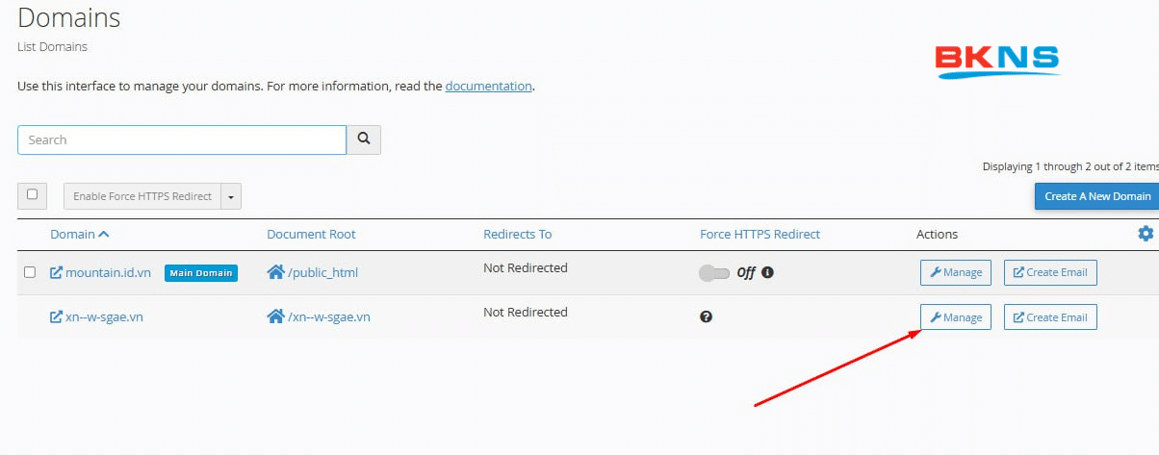
Task: Click question mark icon in xn--w-sgae.vn row
Action: [706, 316]
